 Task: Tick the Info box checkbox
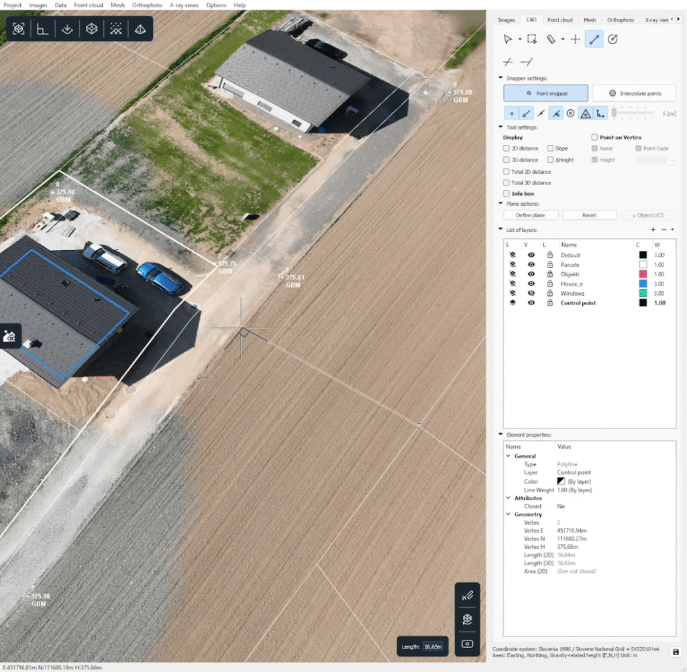pyautogui.click(x=507, y=194)
